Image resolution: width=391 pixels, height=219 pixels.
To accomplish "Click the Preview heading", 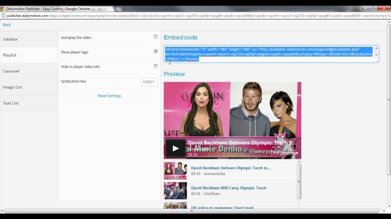I will [174, 74].
